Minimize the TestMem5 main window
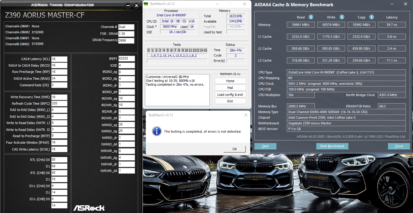This screenshot has height=213, width=413. [x=218, y=4]
